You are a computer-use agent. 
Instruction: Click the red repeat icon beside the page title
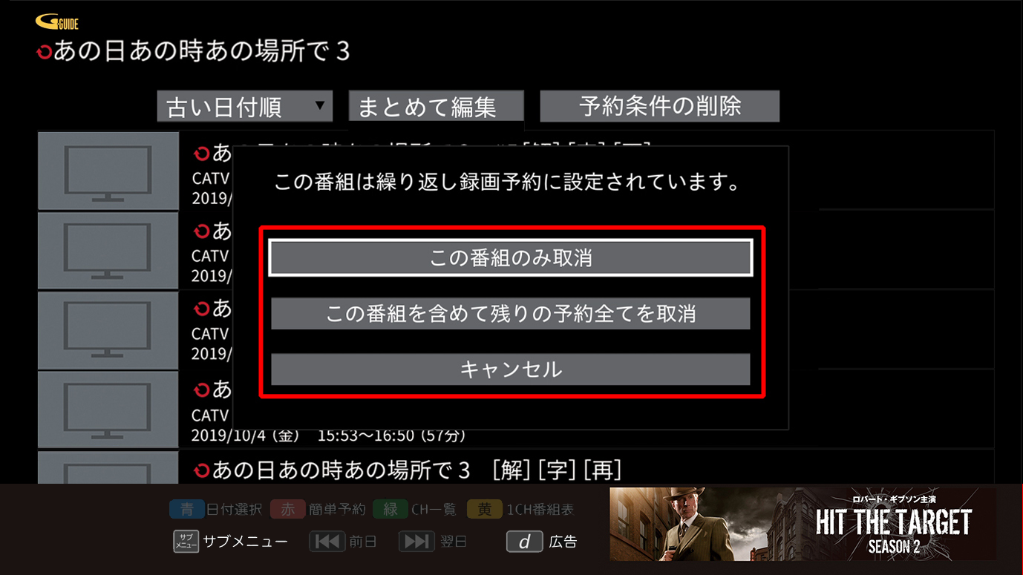45,53
